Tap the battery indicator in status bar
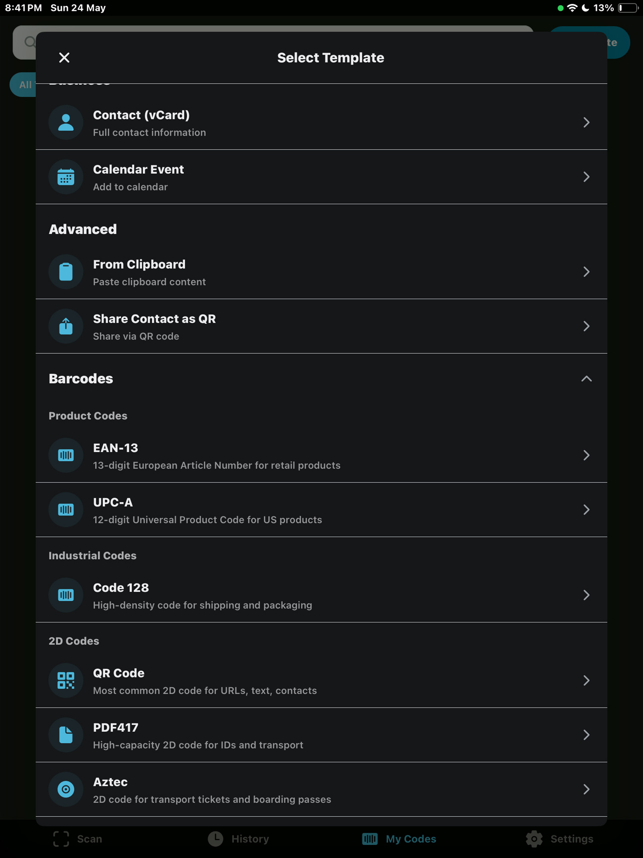Image resolution: width=643 pixels, height=858 pixels. coord(628,8)
